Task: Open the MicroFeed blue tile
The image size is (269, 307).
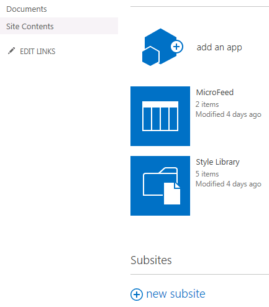Action: click(x=160, y=116)
